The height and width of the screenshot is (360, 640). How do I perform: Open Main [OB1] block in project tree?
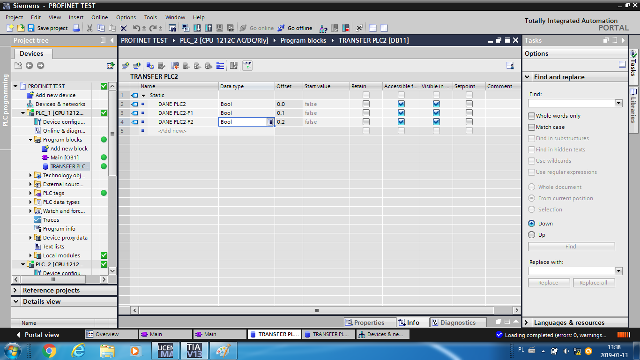click(65, 157)
